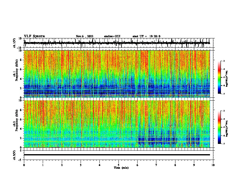The width and height of the screenshot is (240, 185).
Task: Click the "ch.1(V)" waveform axis label
Action: (x=15, y=43)
